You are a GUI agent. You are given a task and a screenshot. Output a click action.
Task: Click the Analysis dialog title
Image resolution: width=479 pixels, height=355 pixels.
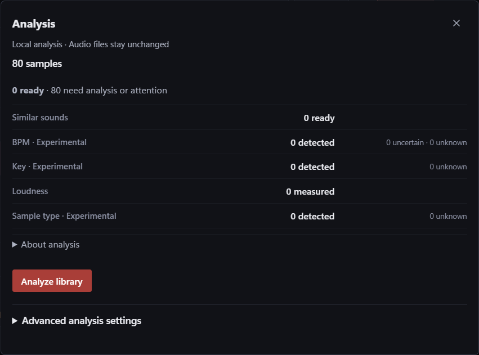click(34, 24)
